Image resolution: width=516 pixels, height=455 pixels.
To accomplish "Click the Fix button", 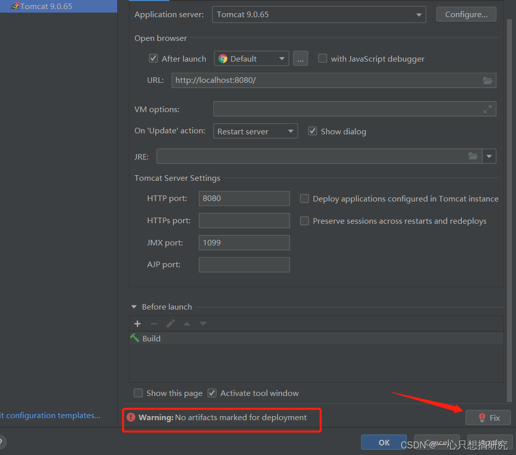I will pyautogui.click(x=488, y=418).
